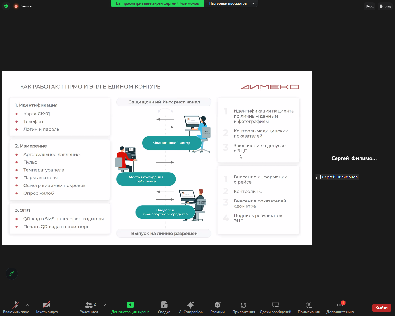Image resolution: width=395 pixels, height=316 pixels.
Task: Click the Выйти leave button
Action: click(x=381, y=308)
